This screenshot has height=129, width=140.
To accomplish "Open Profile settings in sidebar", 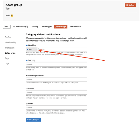I will [x=8, y=37].
